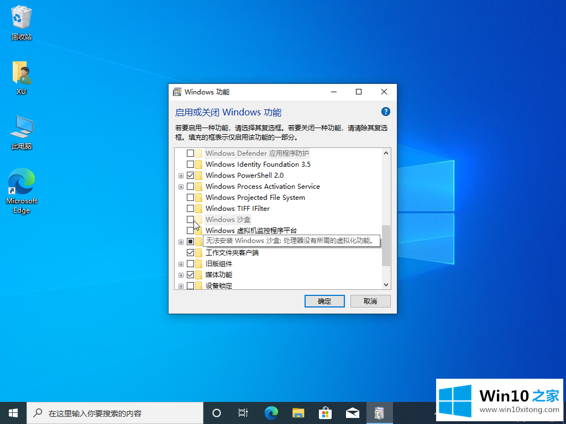Click the folder icon beside Windows TIFF IFilter
The width and height of the screenshot is (566, 424).
(198, 209)
